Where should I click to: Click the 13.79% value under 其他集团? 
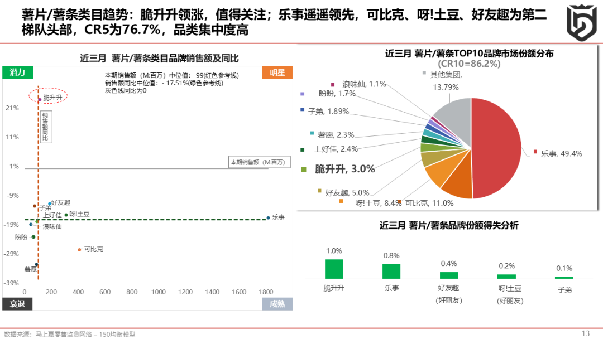[x=446, y=87]
